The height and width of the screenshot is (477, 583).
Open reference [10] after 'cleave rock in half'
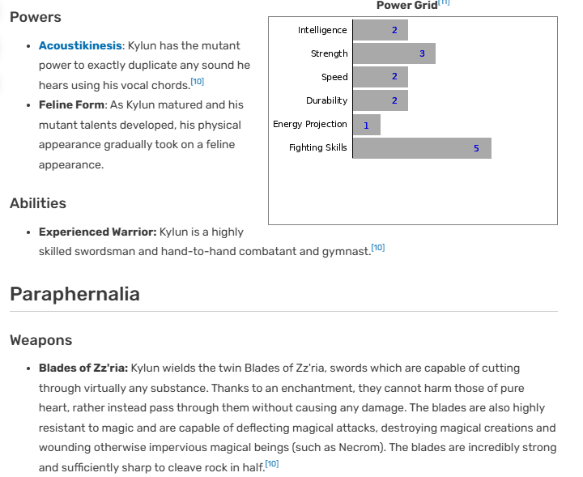[272, 463]
